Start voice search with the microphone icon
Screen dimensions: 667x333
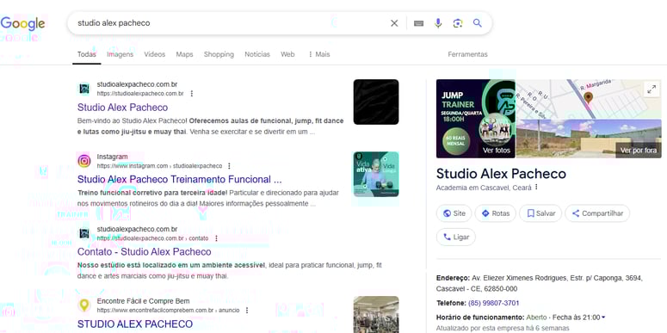(x=438, y=23)
